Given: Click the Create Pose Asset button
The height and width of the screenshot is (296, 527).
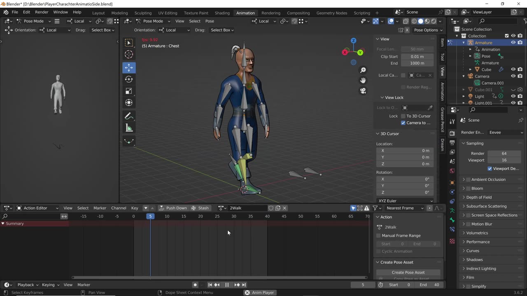Looking at the screenshot, I should pyautogui.click(x=408, y=273).
